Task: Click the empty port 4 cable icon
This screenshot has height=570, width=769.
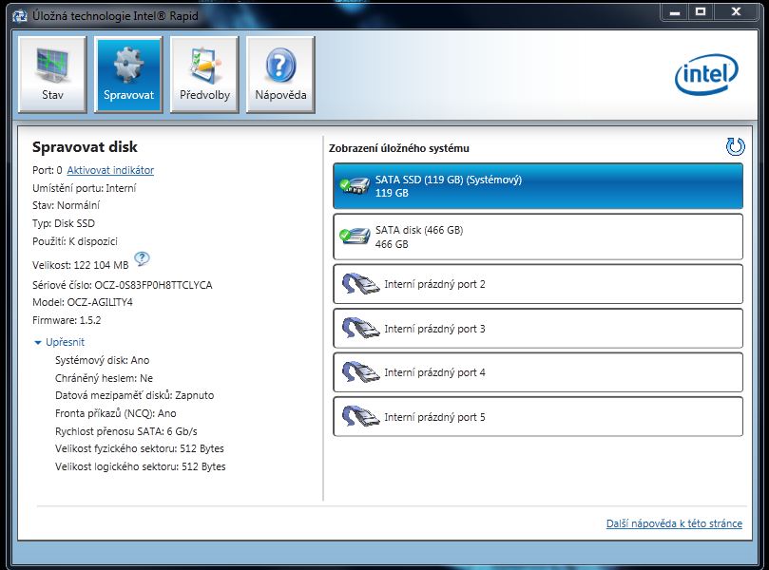Action: coord(360,372)
